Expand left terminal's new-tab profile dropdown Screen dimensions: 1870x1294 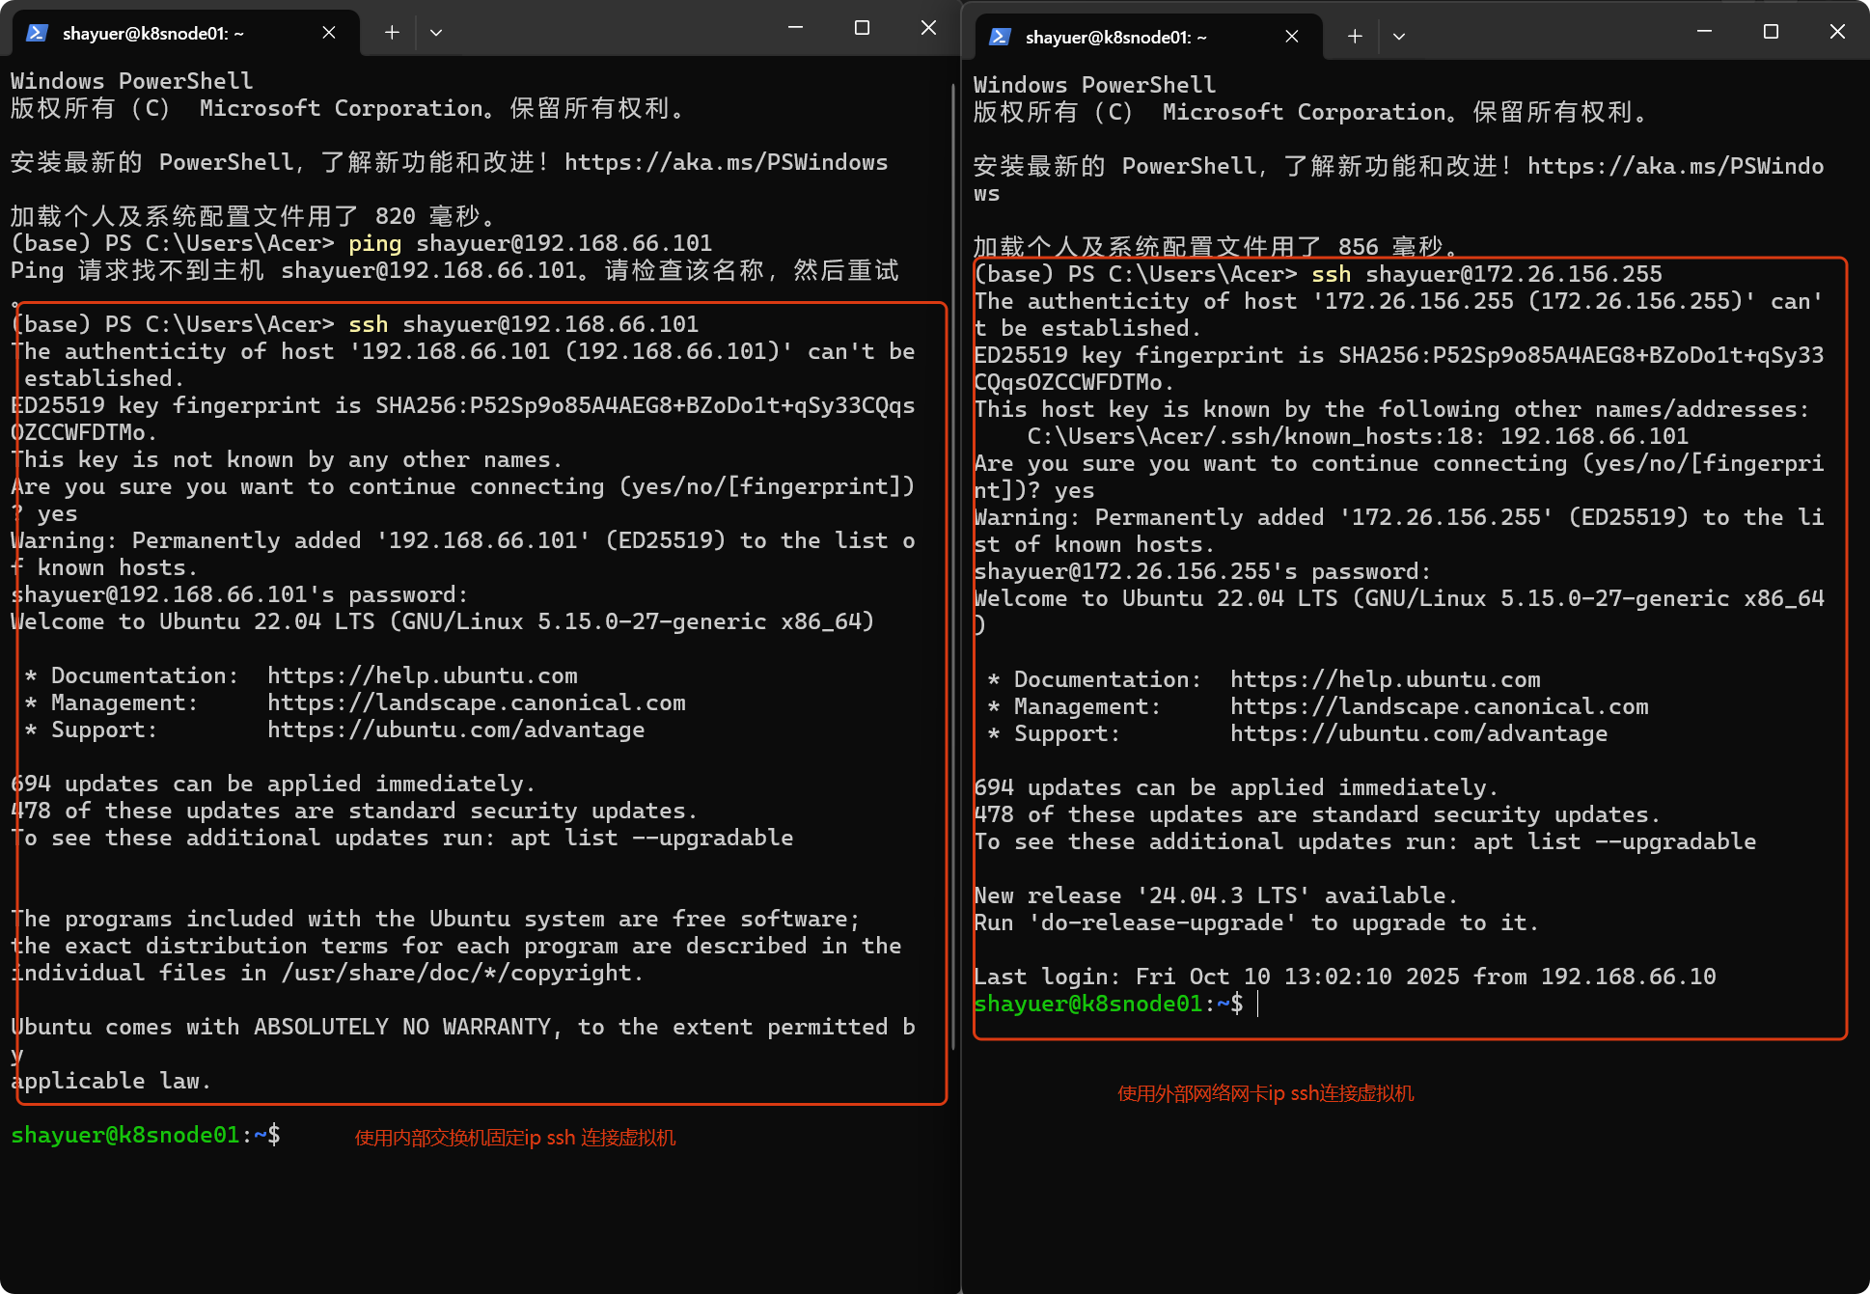pyautogui.click(x=436, y=33)
